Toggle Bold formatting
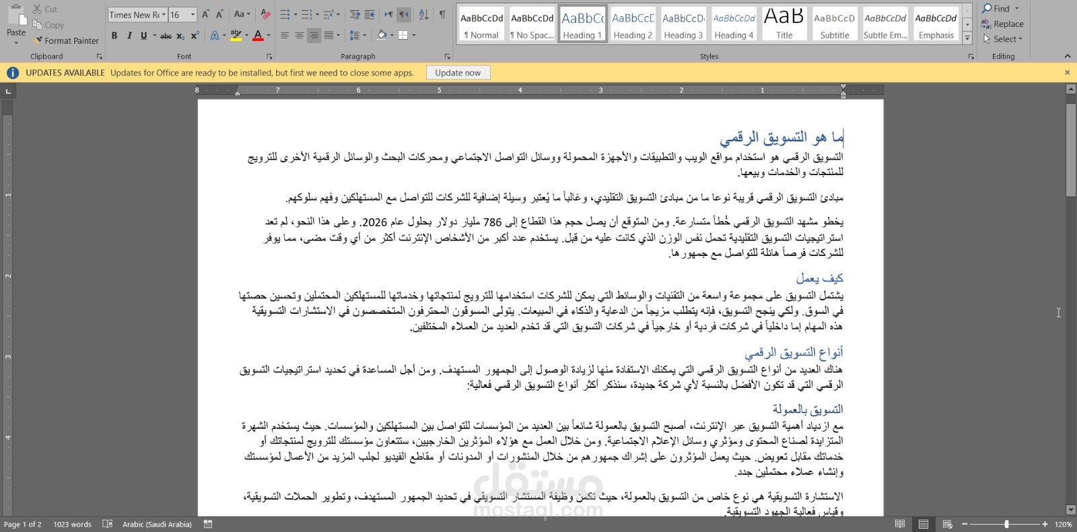This screenshot has height=532, width=1077. click(114, 36)
